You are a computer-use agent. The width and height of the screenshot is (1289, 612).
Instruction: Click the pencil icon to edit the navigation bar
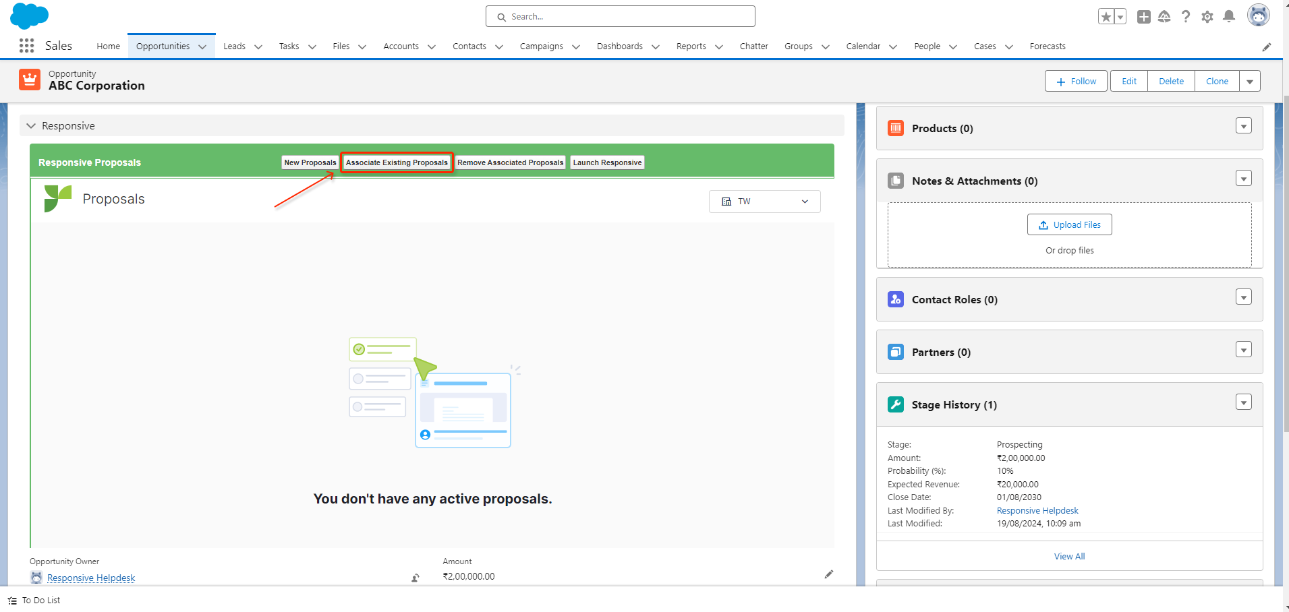1267,47
